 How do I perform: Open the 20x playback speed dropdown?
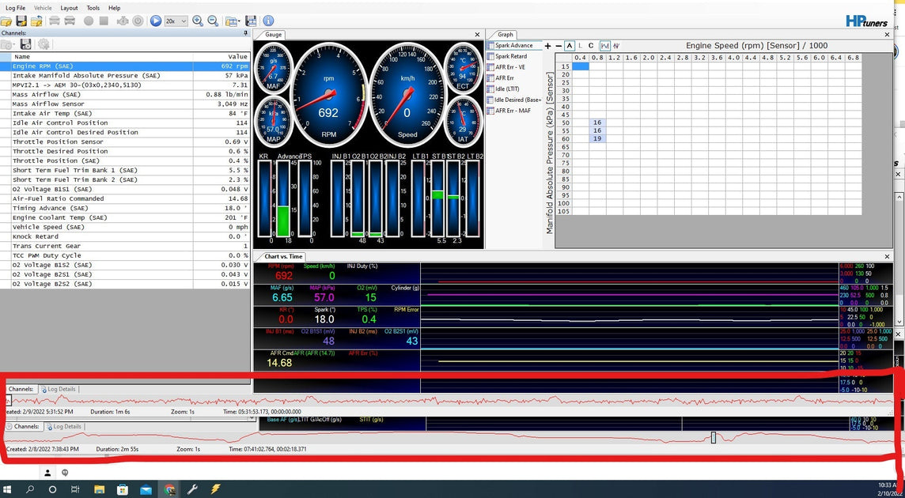click(x=176, y=21)
